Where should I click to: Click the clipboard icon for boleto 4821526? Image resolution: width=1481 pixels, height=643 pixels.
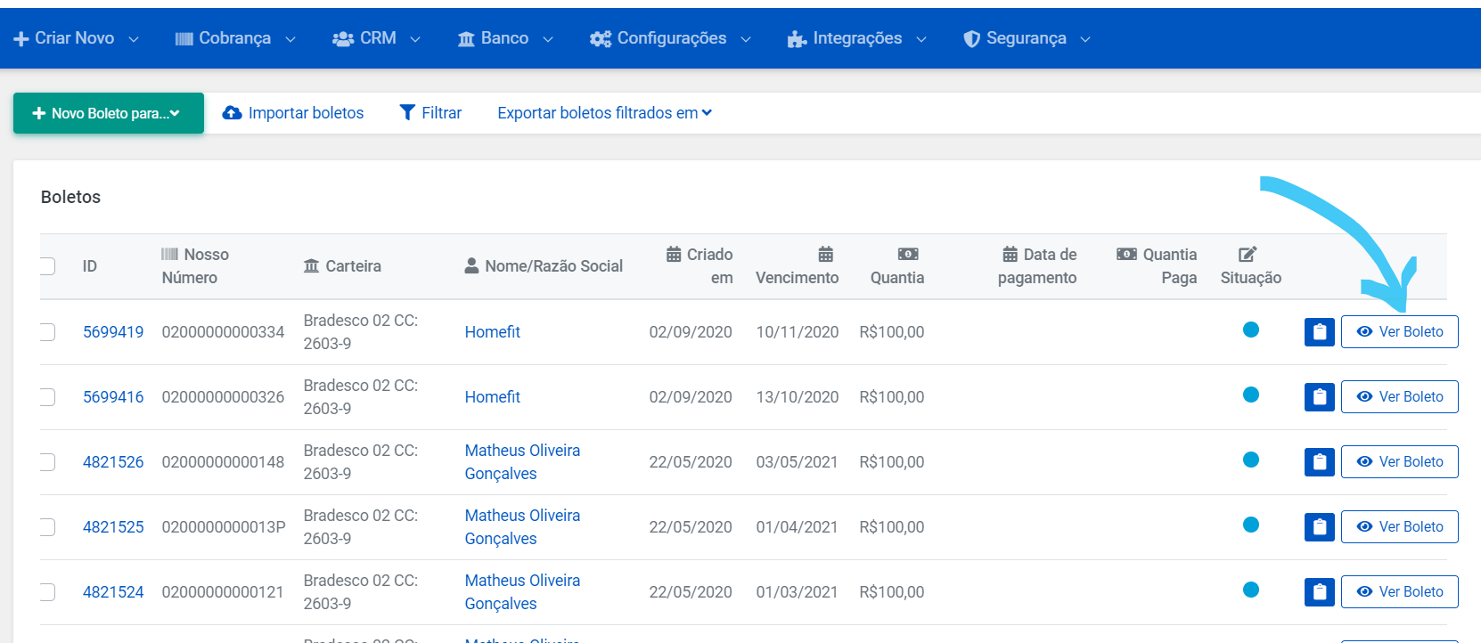[x=1319, y=462]
